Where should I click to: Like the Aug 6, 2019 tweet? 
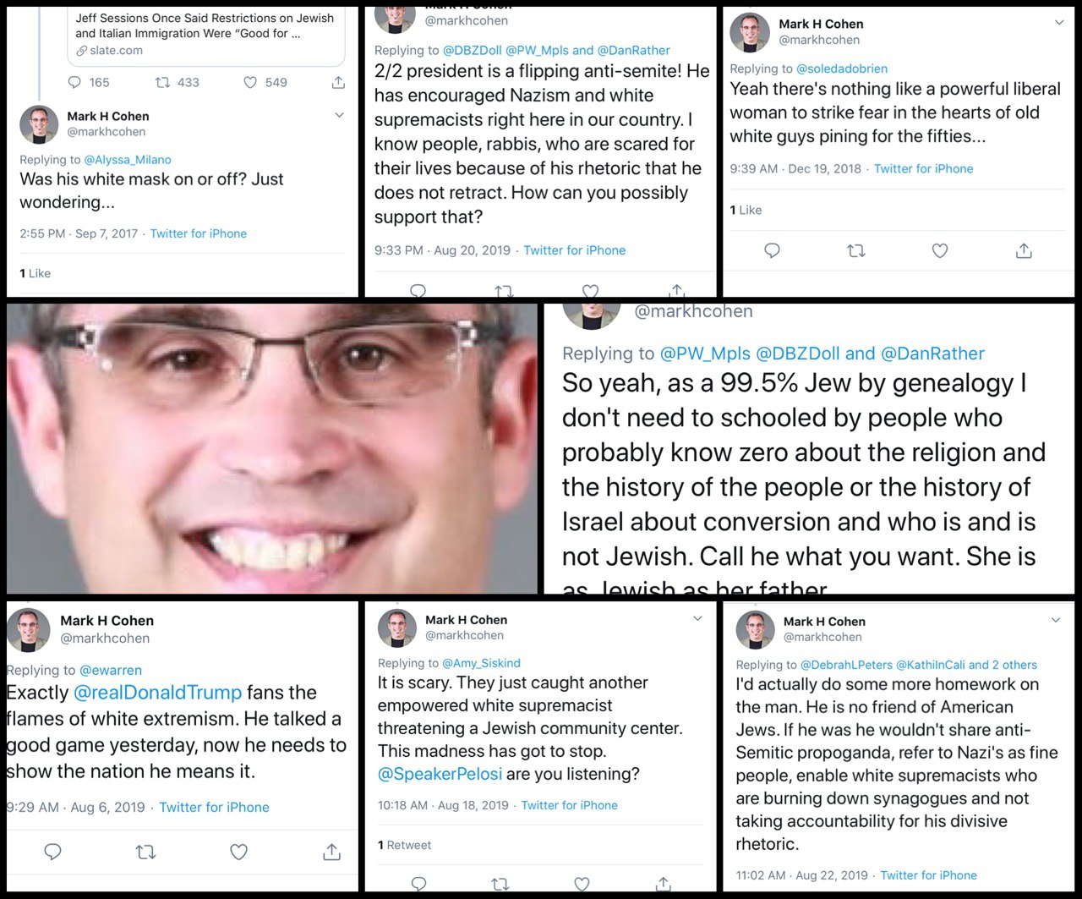pos(239,851)
